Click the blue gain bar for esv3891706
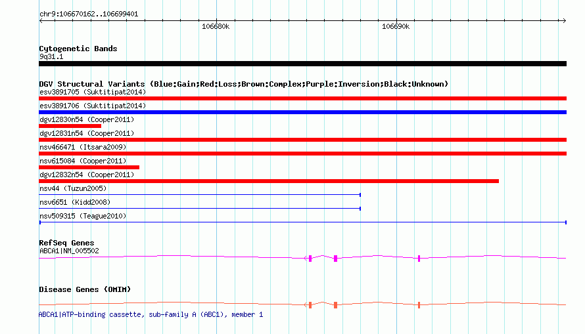585x334 pixels. [302, 112]
